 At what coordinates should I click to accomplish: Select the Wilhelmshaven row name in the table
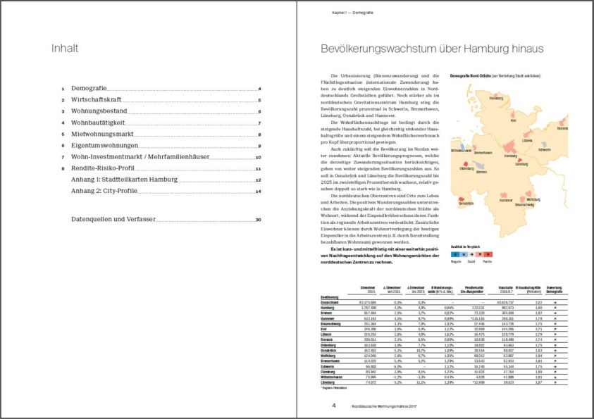click(x=331, y=377)
